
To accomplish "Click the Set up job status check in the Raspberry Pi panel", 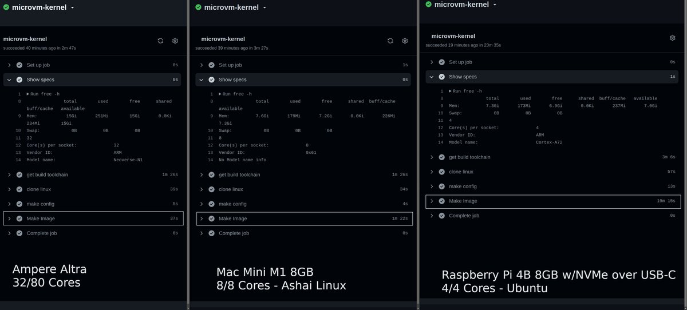I will 442,62.
